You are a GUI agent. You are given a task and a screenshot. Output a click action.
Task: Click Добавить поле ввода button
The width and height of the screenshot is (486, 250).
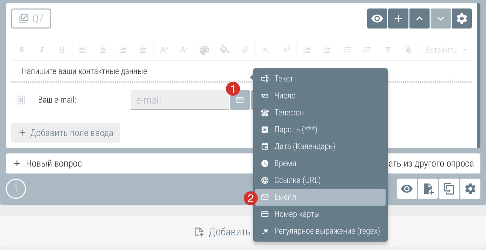coord(66,133)
